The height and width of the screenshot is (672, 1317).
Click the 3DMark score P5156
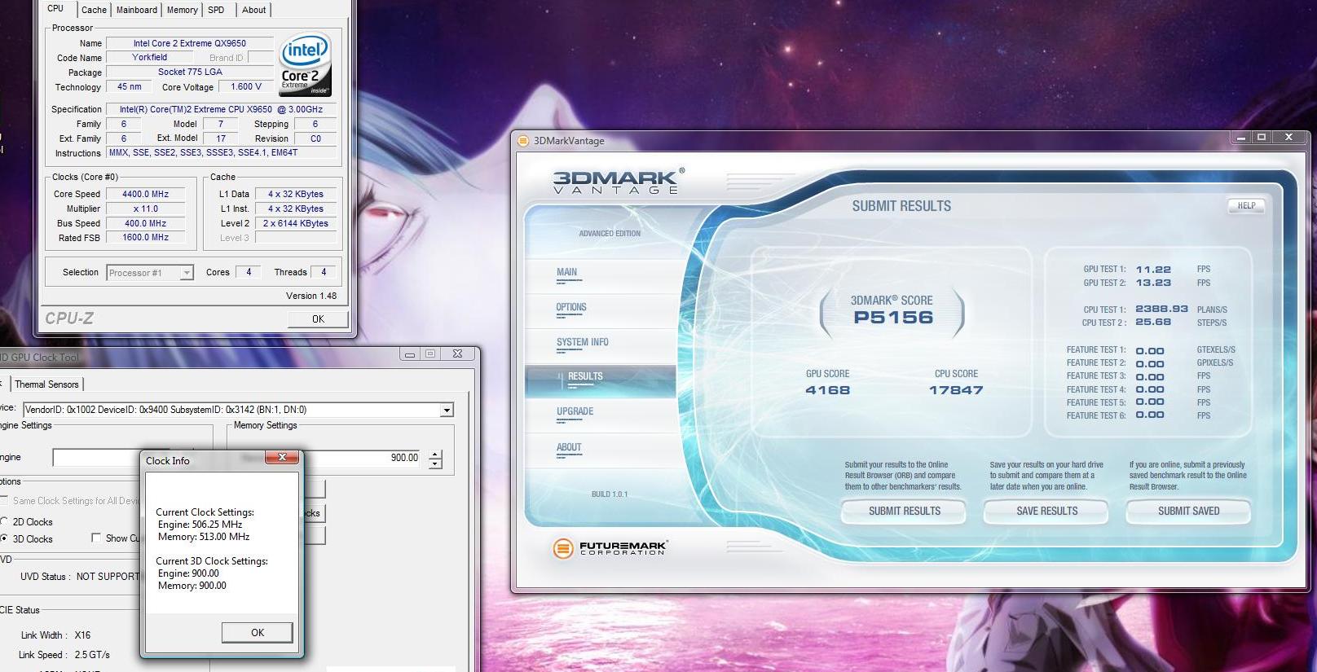892,318
